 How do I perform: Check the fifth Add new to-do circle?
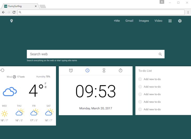click(140, 109)
